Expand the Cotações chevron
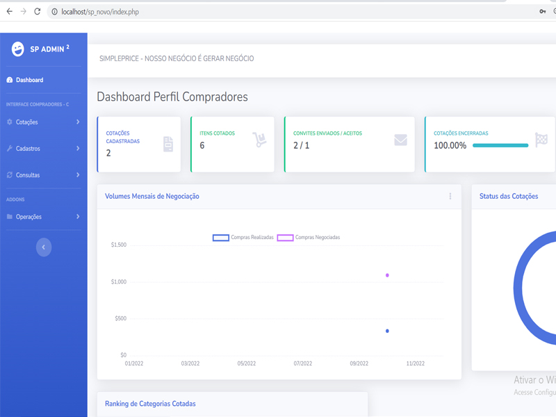The image size is (556, 417). point(78,122)
